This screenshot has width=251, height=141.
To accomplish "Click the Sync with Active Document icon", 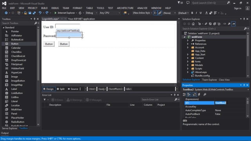I will coord(206,24).
